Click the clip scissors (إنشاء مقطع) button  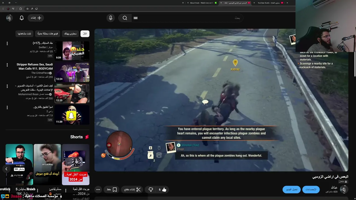point(133,190)
